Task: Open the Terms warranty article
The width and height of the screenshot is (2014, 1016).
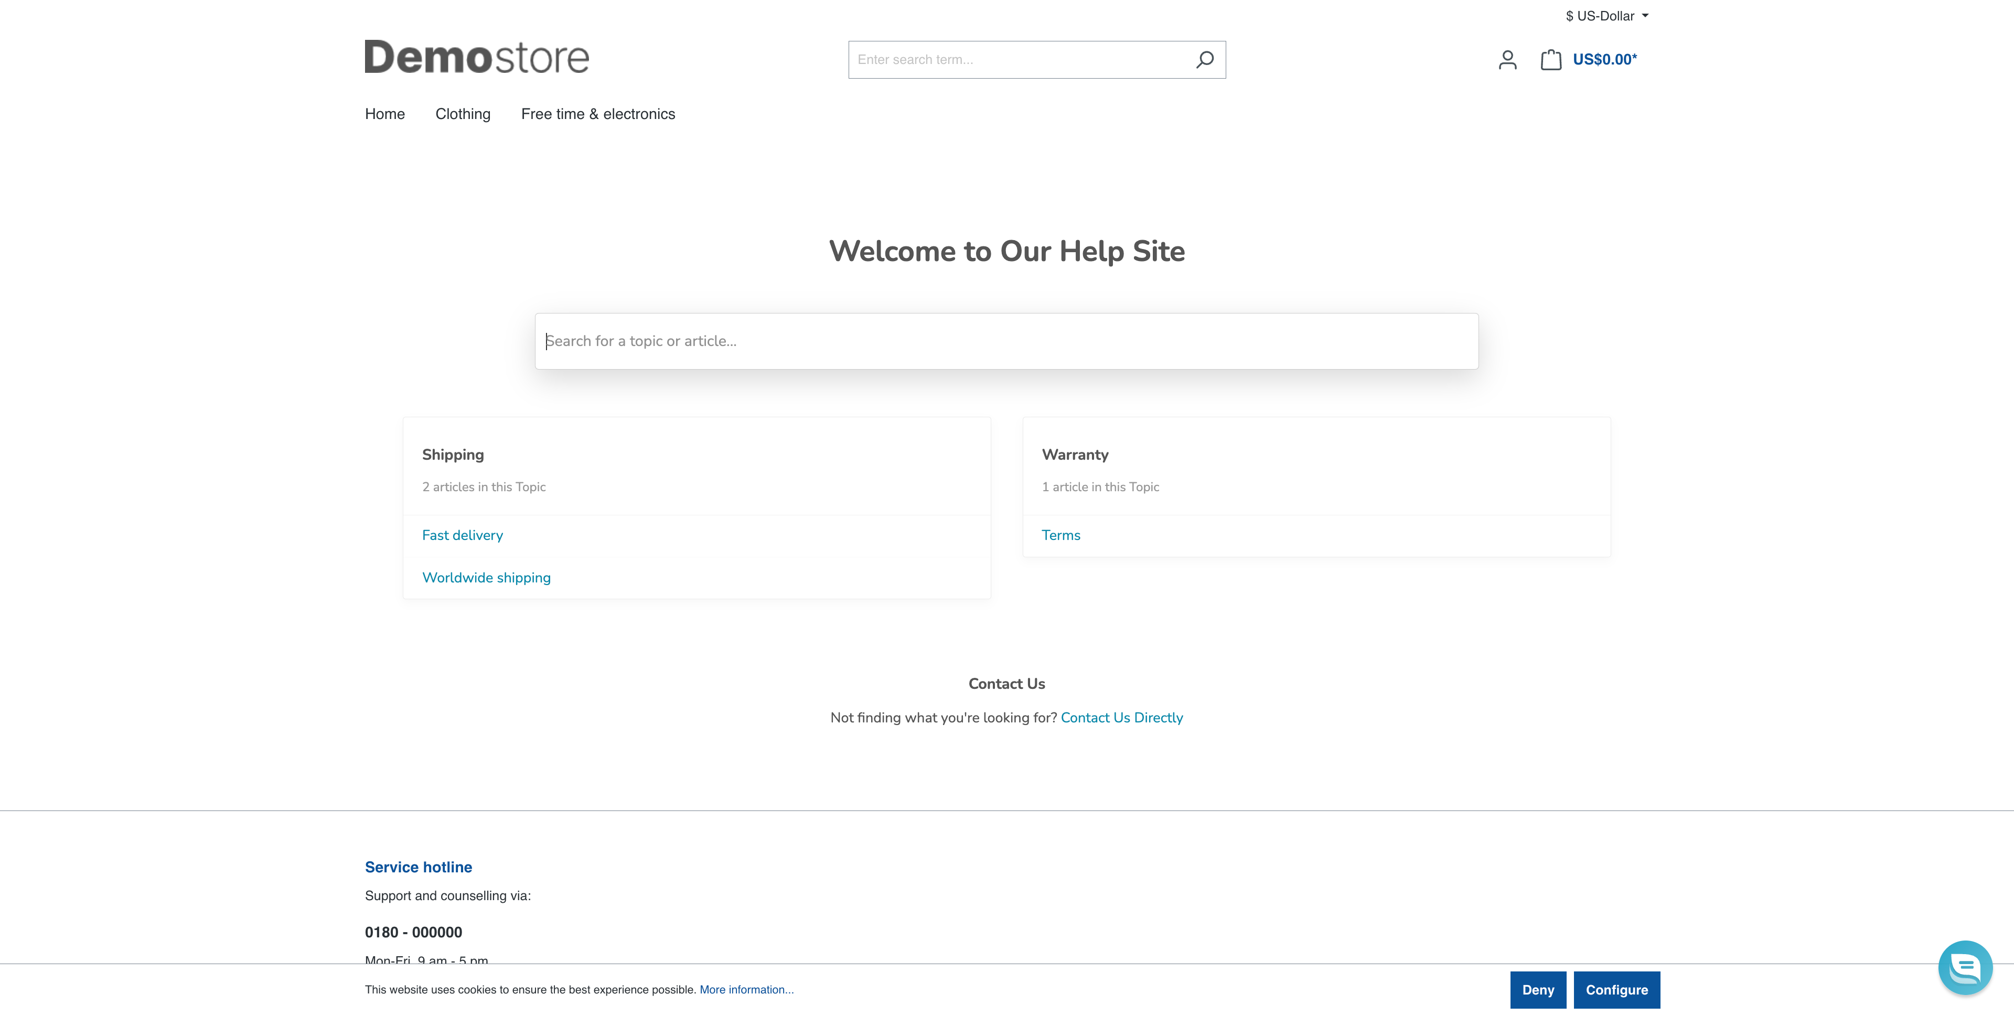Action: click(x=1060, y=535)
